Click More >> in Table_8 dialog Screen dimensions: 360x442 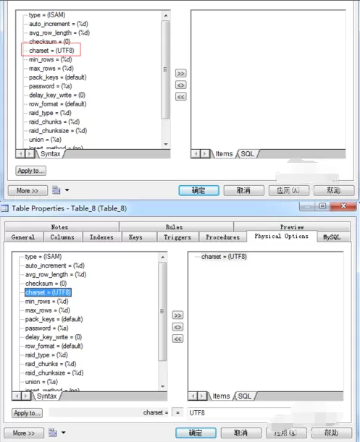[x=24, y=433]
